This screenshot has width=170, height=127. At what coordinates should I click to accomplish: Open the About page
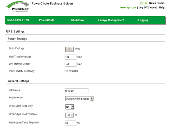[153, 7]
